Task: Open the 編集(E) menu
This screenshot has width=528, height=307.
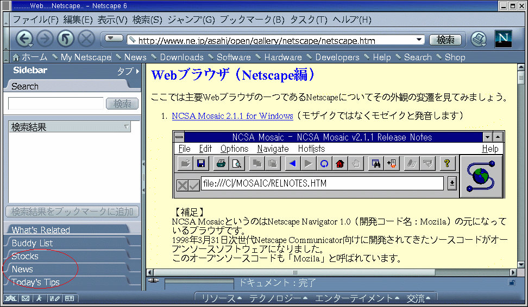Action: click(x=78, y=20)
